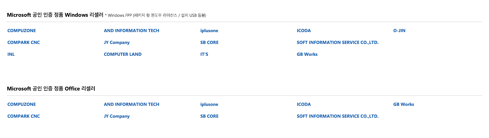Viewport: 489px width, 138px height.
Task: Click GB Works in Windows reseller list
Action: pyautogui.click(x=307, y=54)
